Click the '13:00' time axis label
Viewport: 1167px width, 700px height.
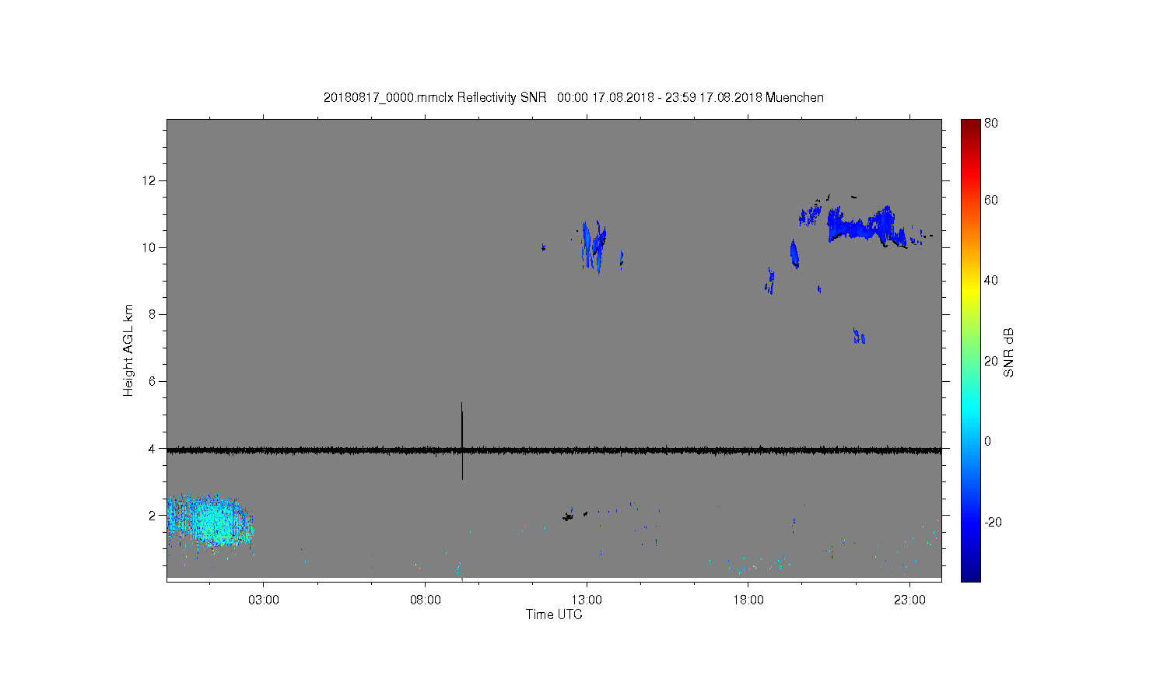587,600
